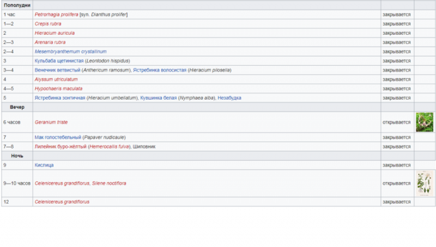Click the Arenaria rubra link
436x247 pixels.
pos(50,42)
